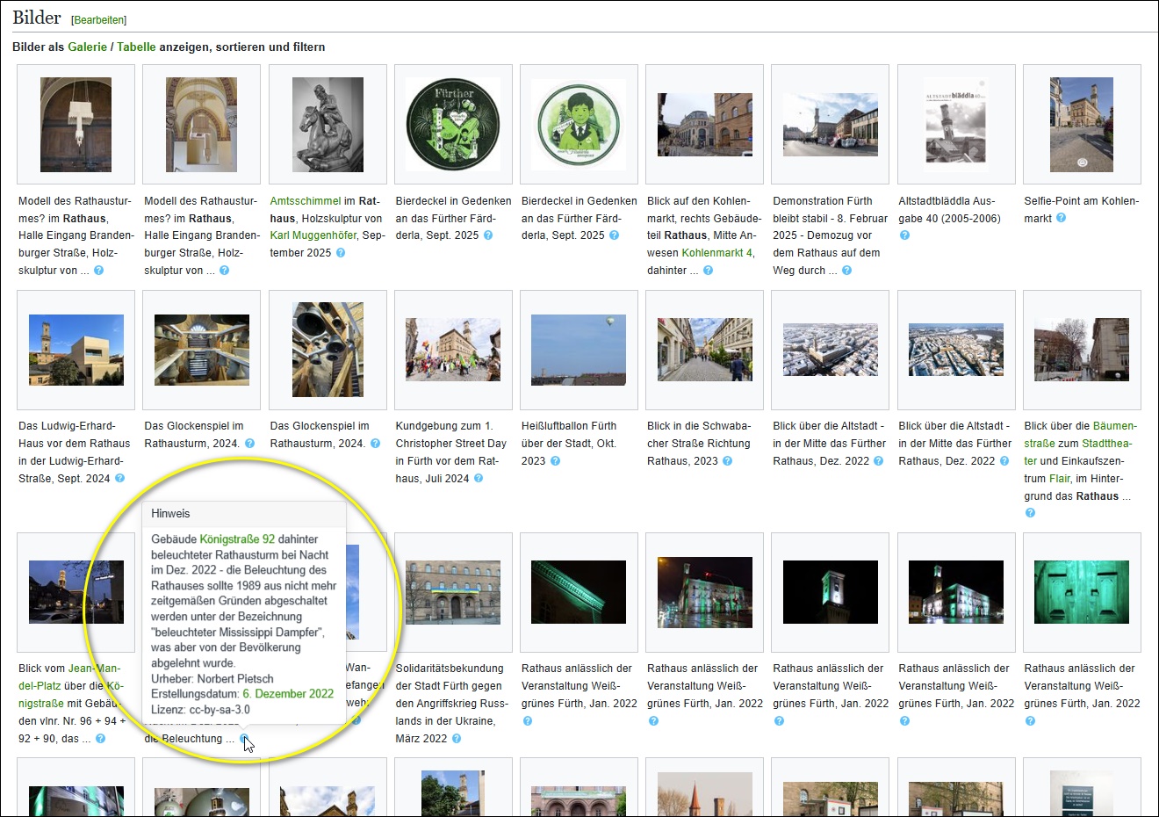Click Bearbeiten link next to Bilder heading
Image resolution: width=1159 pixels, height=817 pixels.
(99, 20)
